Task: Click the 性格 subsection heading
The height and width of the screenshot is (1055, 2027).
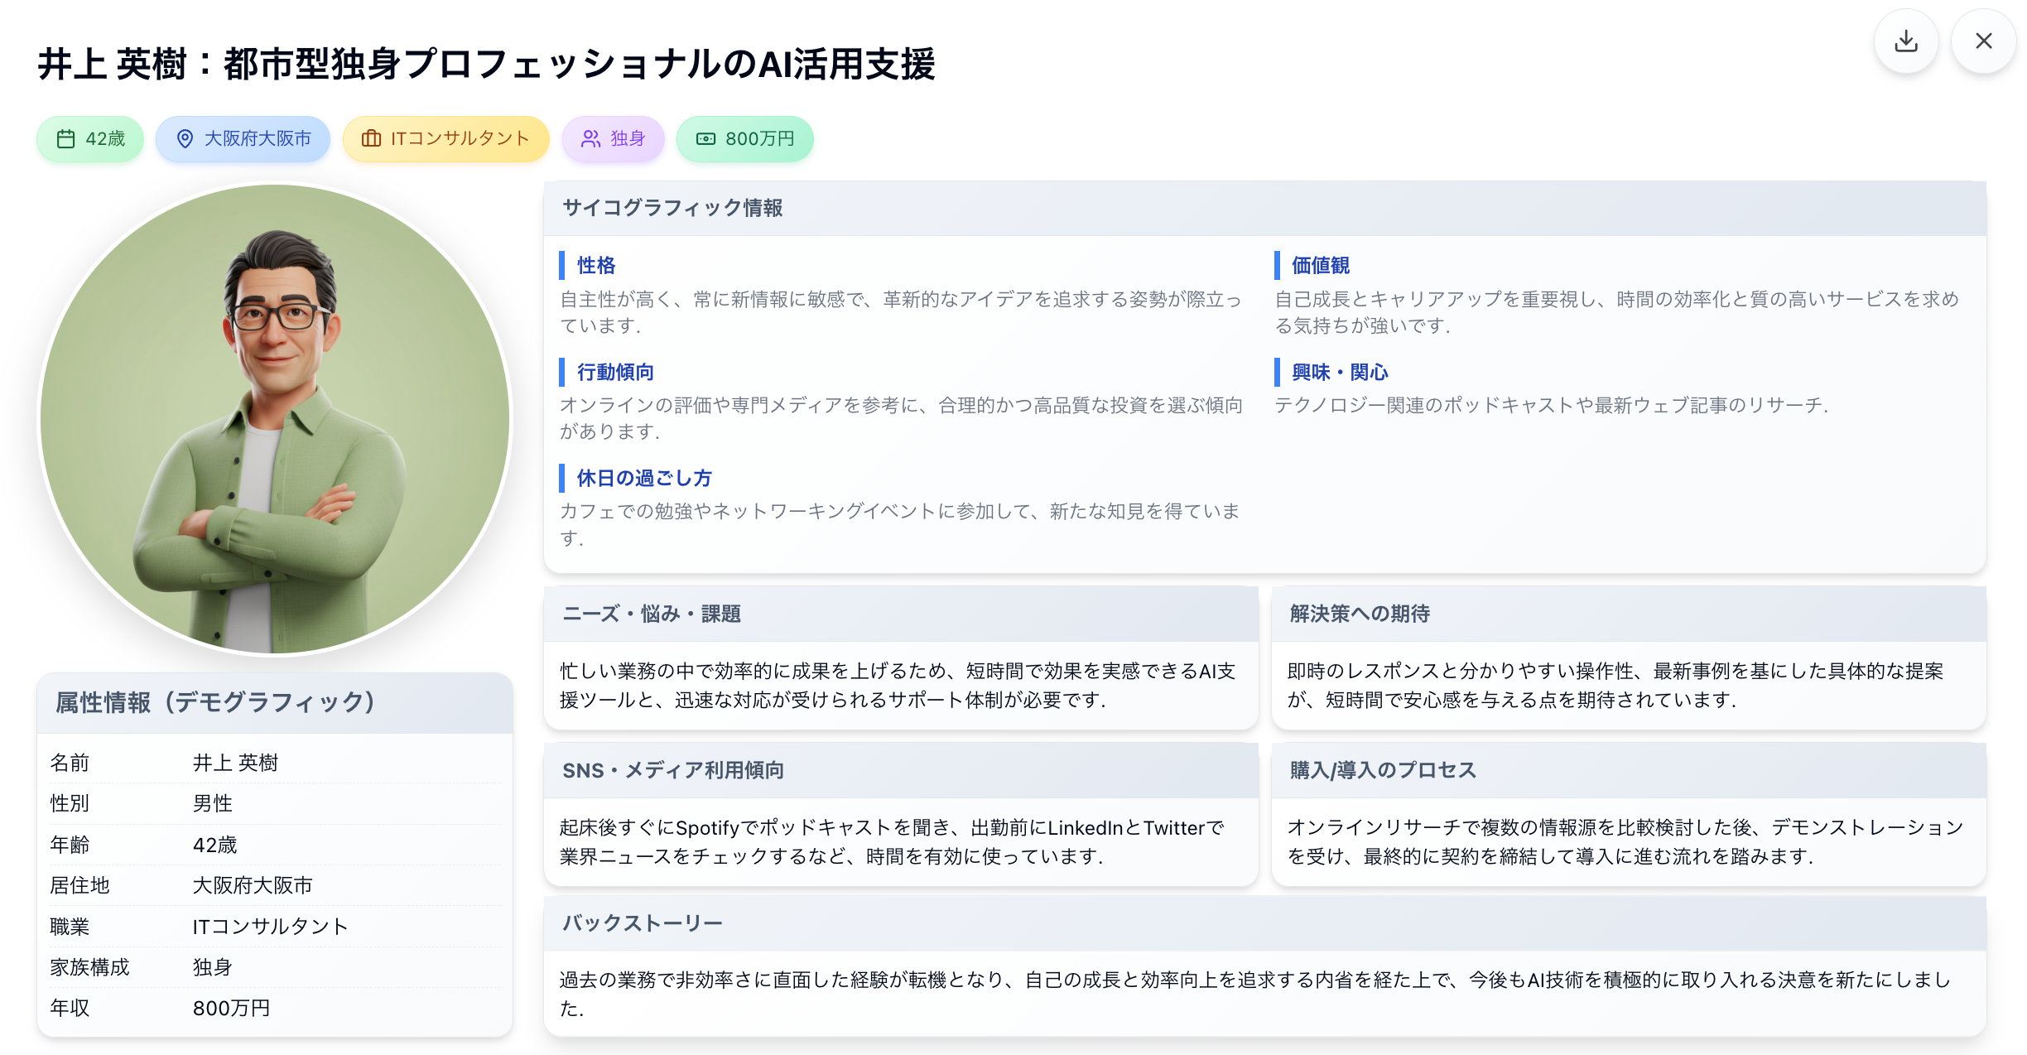Action: point(596,265)
